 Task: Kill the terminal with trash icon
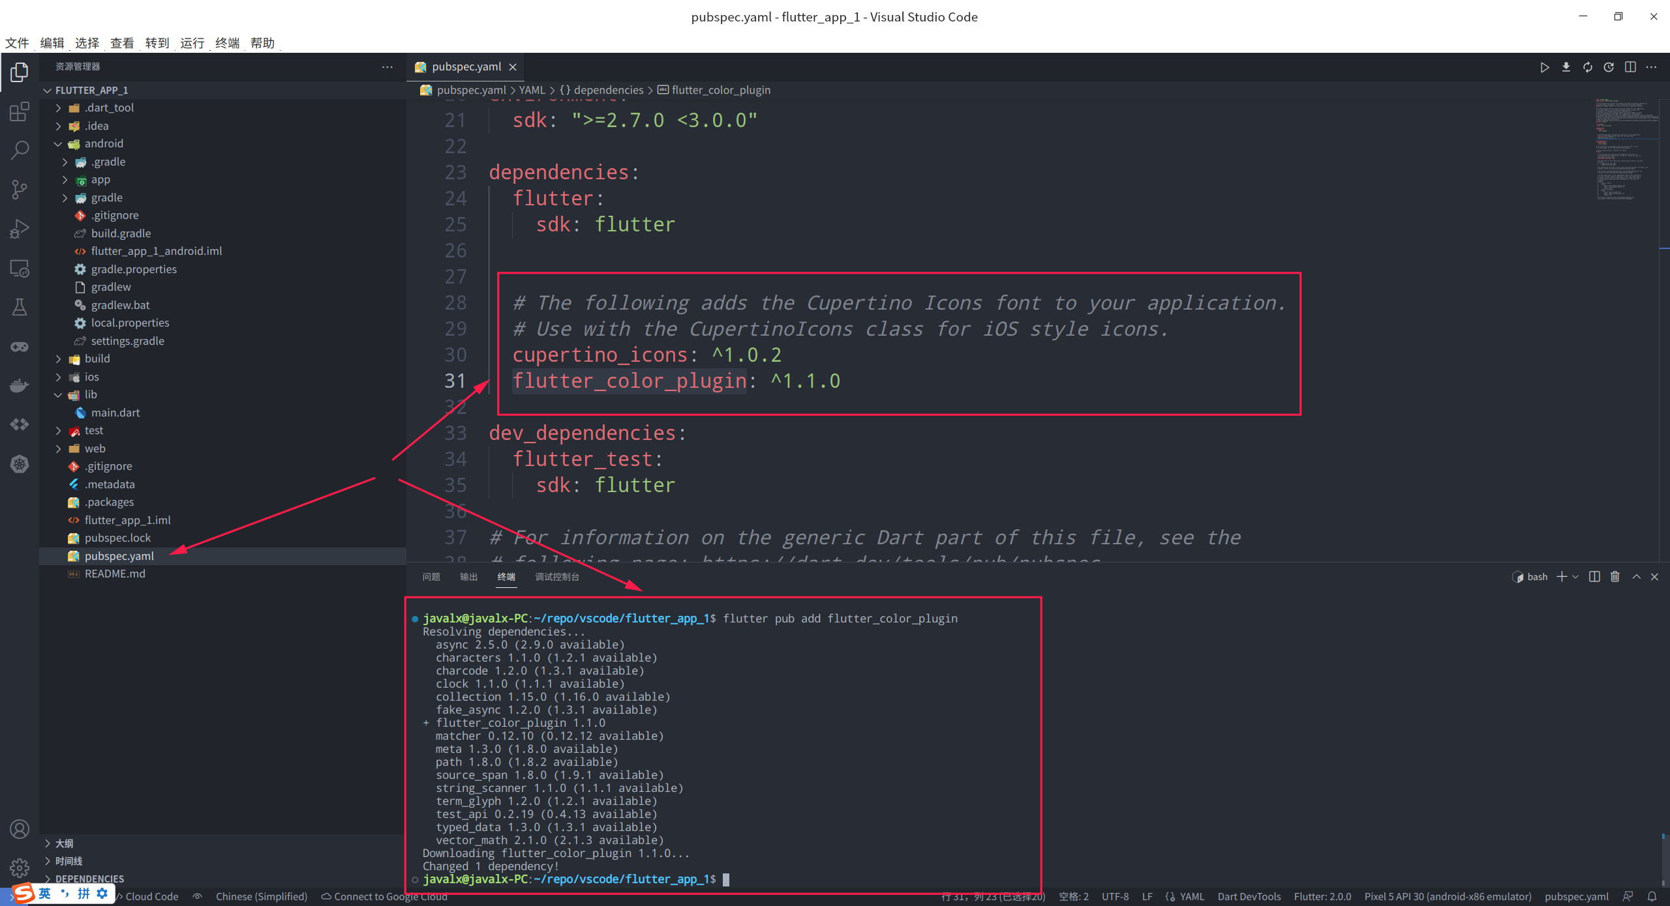tap(1615, 577)
